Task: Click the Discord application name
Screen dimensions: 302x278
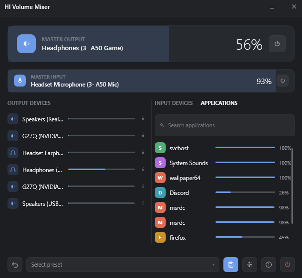Action: pos(179,193)
